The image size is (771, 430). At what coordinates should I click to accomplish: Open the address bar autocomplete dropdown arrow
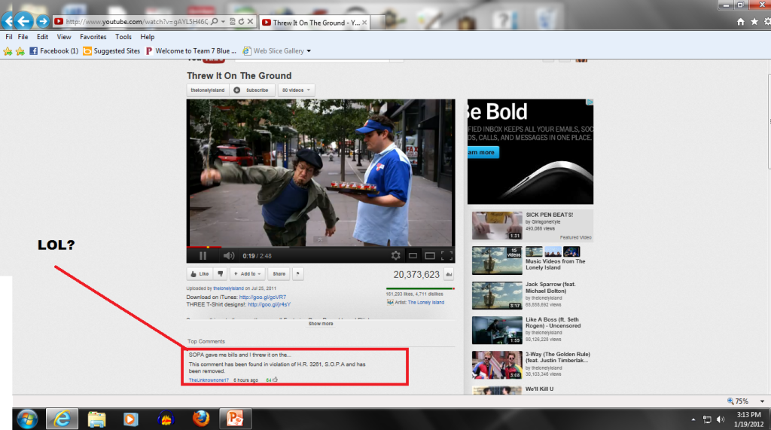pyautogui.click(x=223, y=22)
